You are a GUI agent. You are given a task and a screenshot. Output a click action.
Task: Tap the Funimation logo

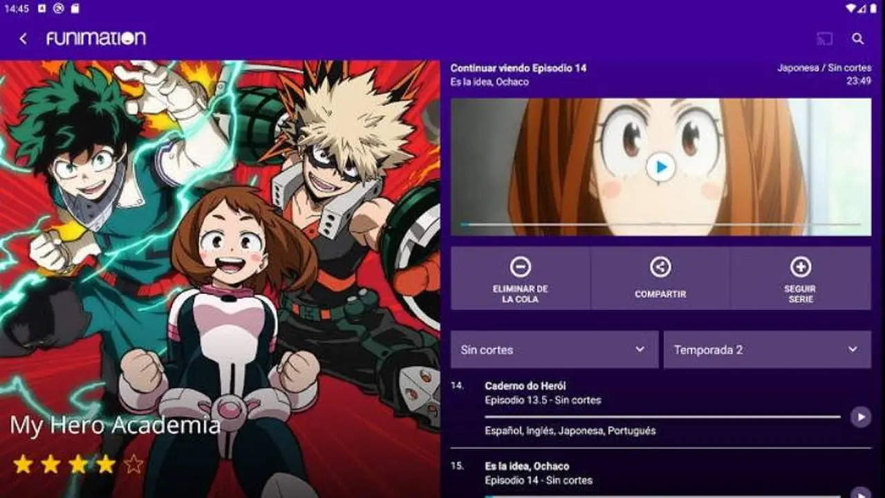coord(96,38)
